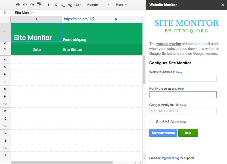
Task: Open the https://ctrlq.org/ link preview
Action: point(76,19)
